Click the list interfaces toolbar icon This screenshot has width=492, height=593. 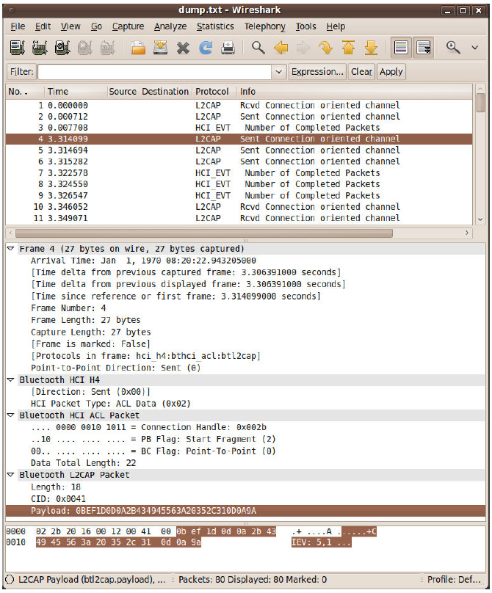18,48
